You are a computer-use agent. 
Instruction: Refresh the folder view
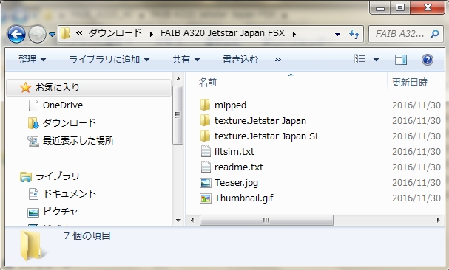coord(354,34)
